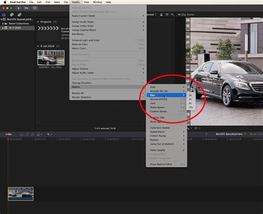This screenshot has width=263, height=214.
Task: Choose Render All
Action: coord(108,93)
